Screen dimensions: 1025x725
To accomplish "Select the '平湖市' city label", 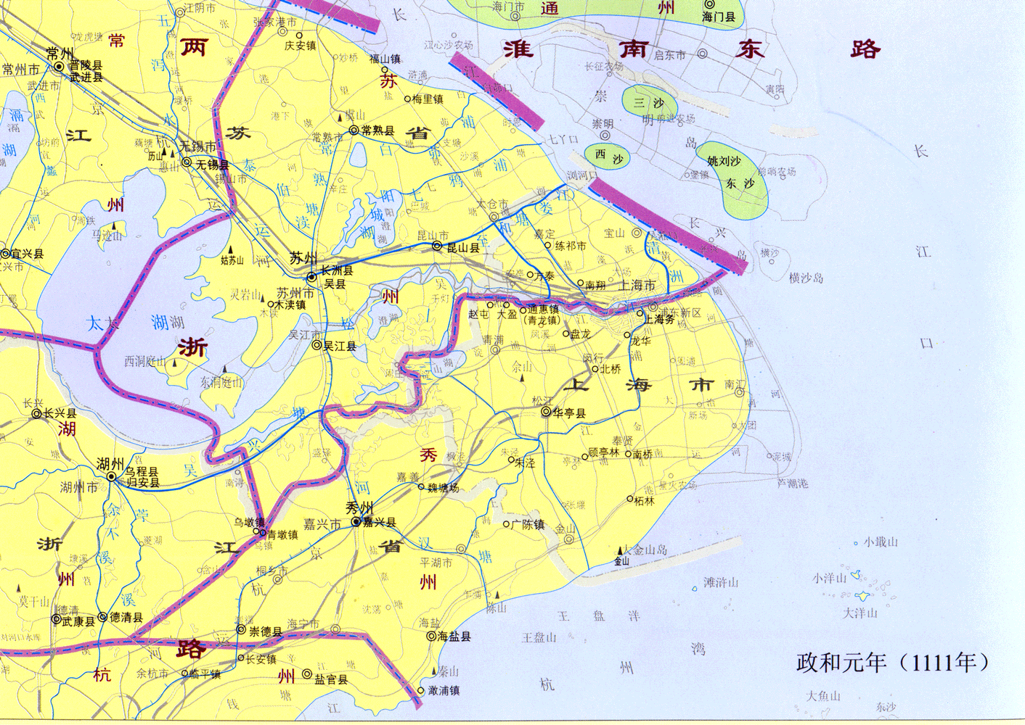I will pyautogui.click(x=436, y=563).
